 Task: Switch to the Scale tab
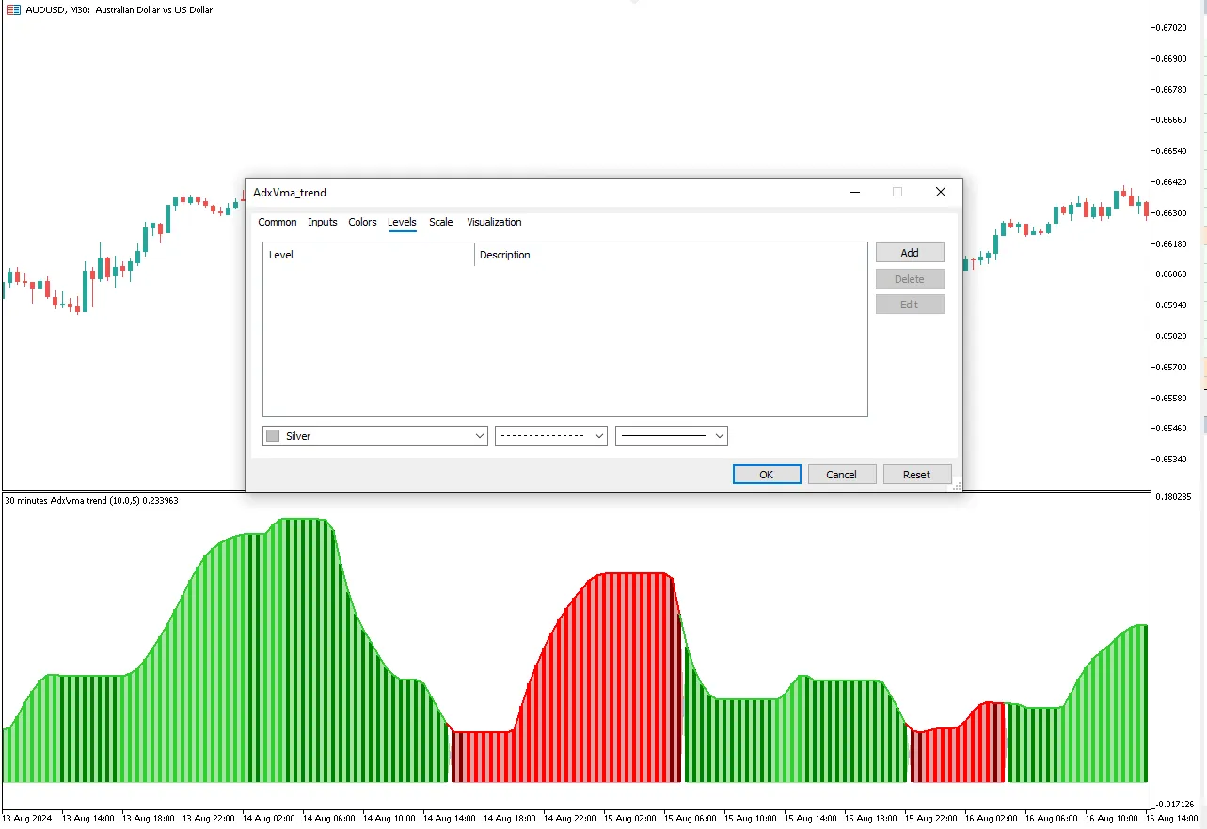[x=441, y=222]
